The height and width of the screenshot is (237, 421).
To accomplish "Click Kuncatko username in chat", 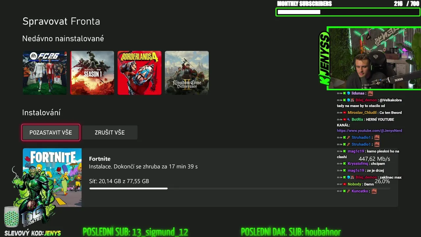I will [x=360, y=191].
